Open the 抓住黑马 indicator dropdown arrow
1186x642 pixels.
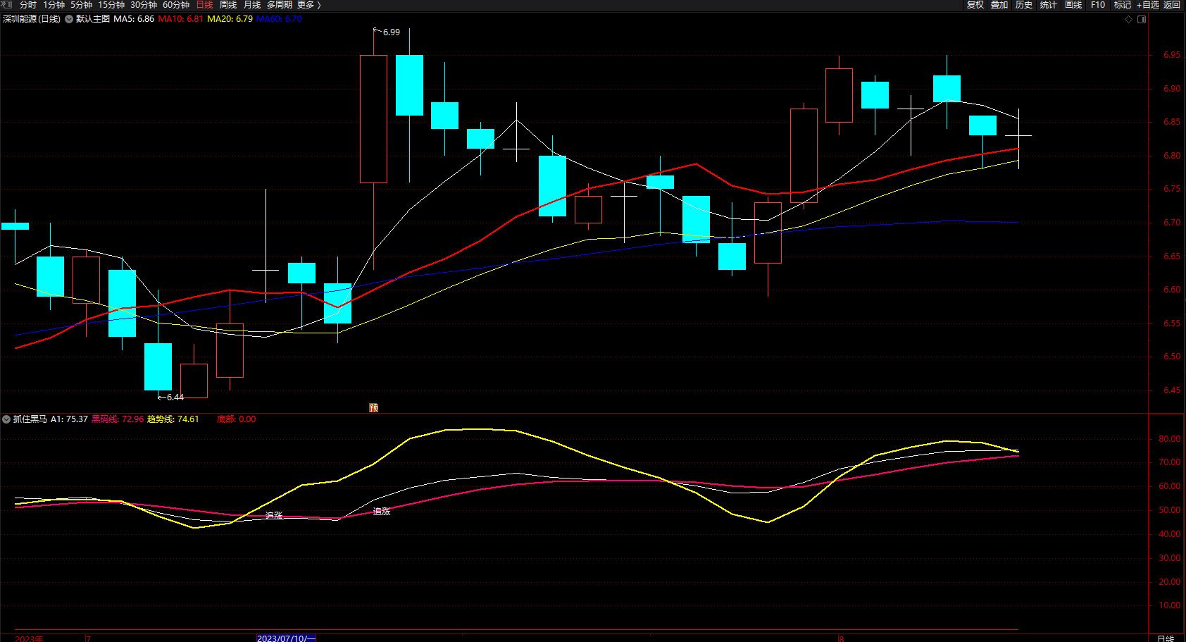point(6,419)
